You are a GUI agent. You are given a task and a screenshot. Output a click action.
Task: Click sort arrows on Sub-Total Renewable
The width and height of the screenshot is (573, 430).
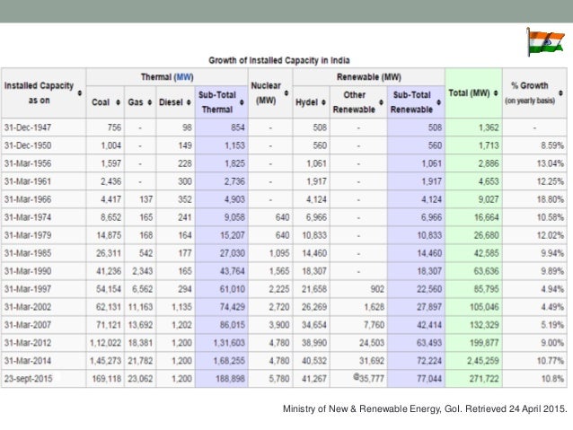point(440,103)
